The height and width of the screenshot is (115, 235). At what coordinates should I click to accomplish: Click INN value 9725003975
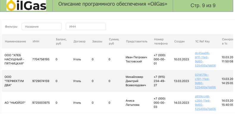[x=41, y=103]
